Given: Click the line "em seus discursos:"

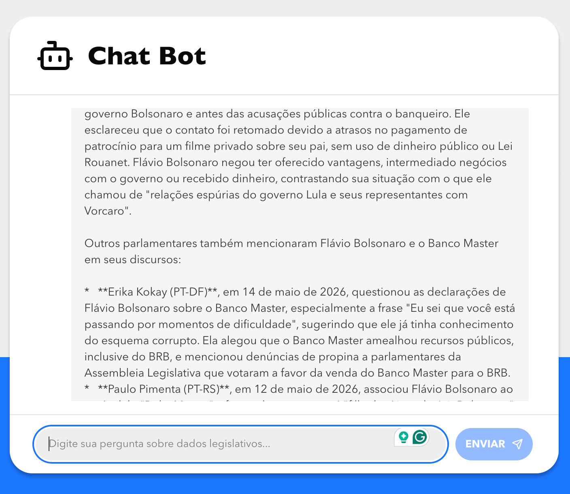Looking at the screenshot, I should pos(133,260).
